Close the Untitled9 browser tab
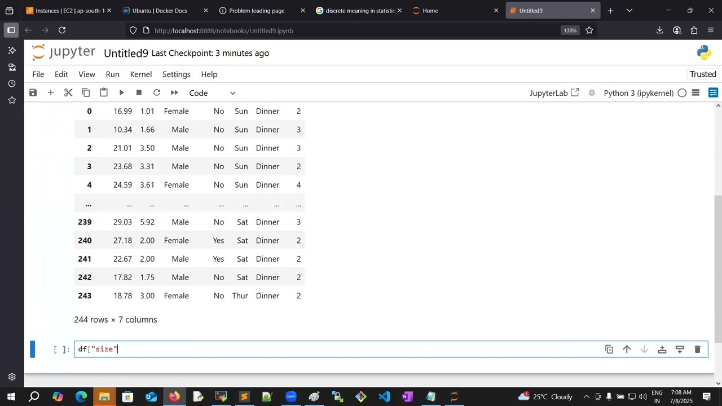722x406 pixels. pos(593,11)
